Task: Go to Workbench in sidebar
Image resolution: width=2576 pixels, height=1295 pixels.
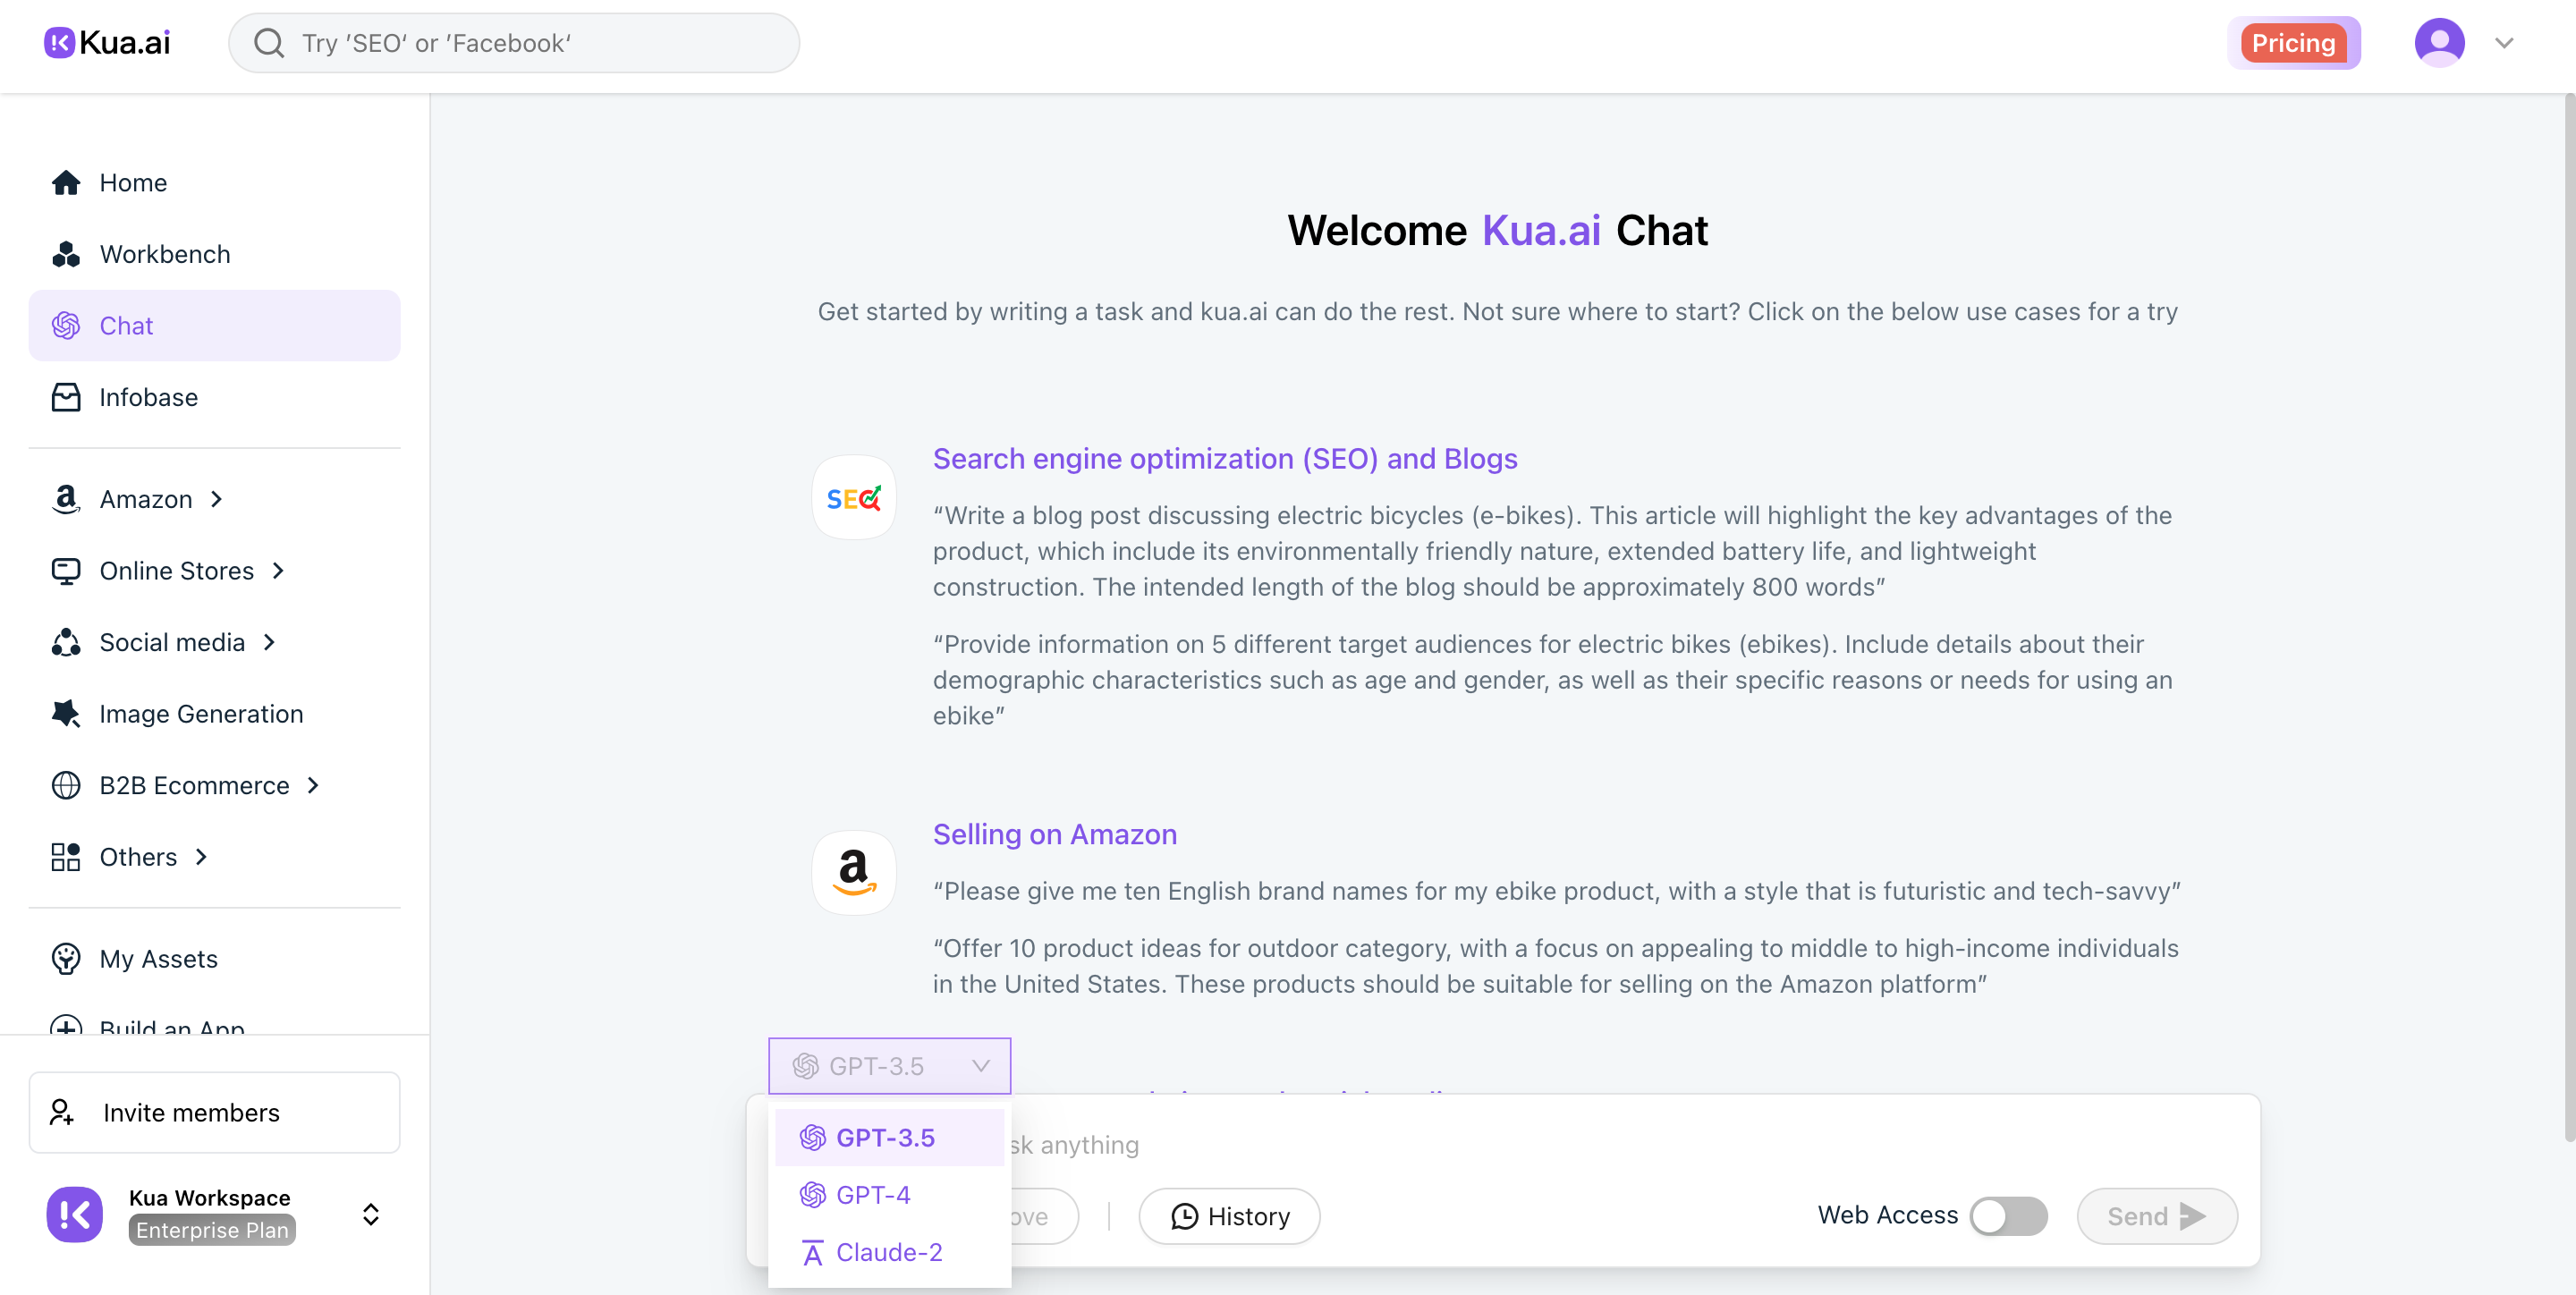Action: [214, 254]
